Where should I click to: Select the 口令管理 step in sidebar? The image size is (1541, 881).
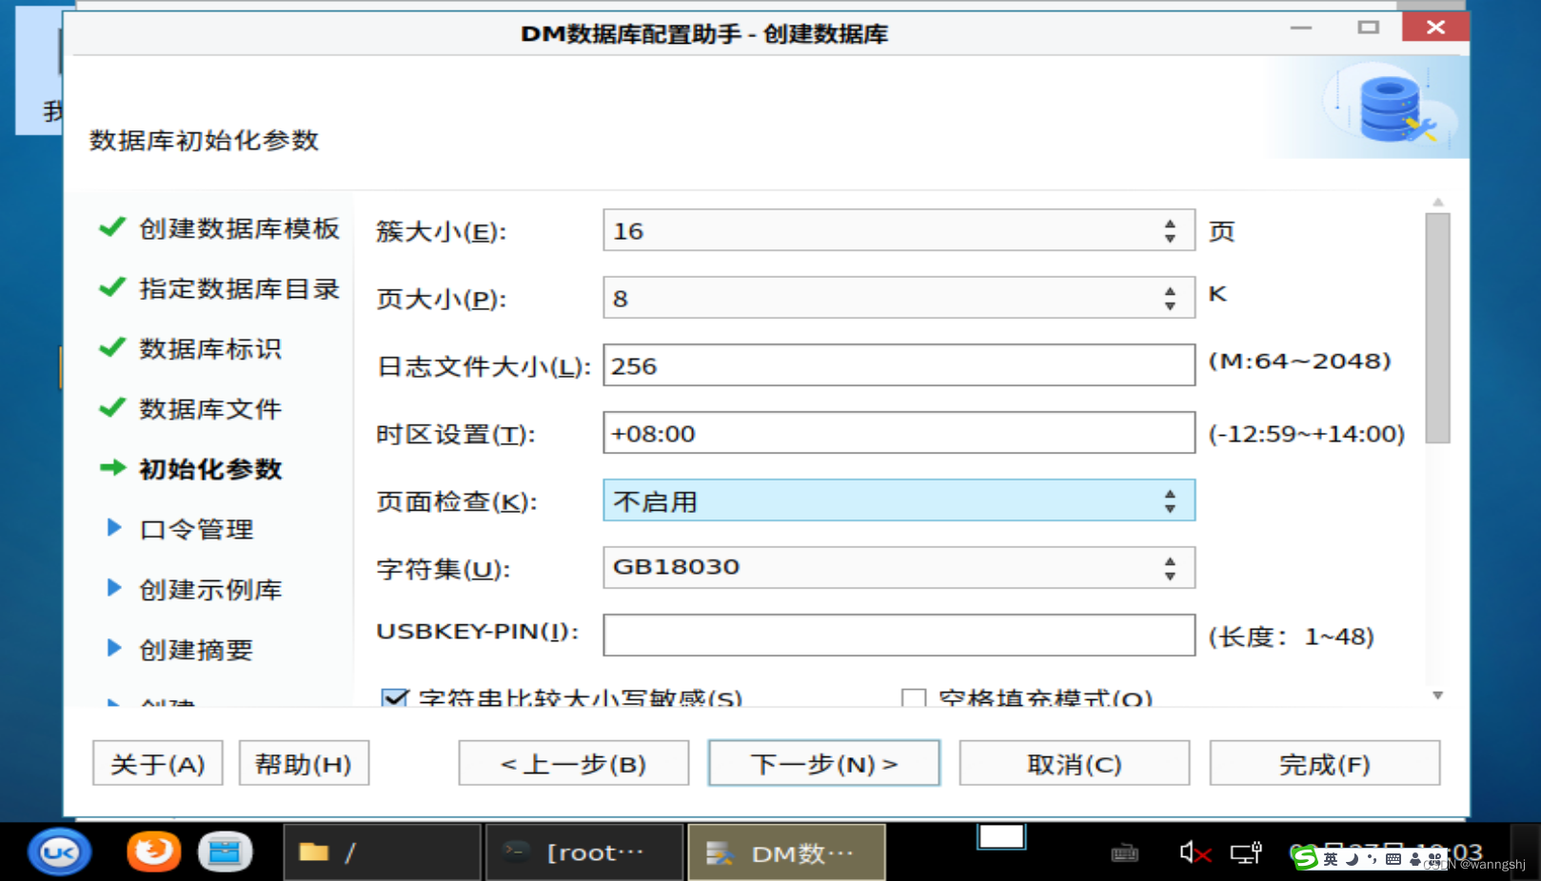click(194, 529)
